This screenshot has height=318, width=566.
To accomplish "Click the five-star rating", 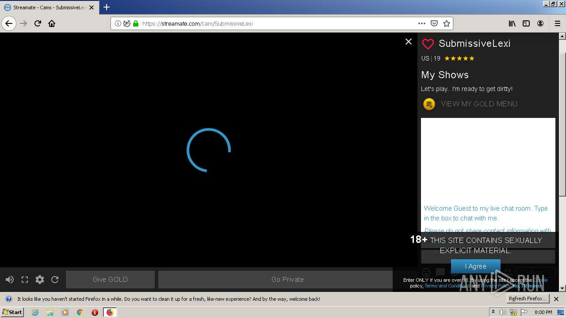I will click(x=459, y=58).
